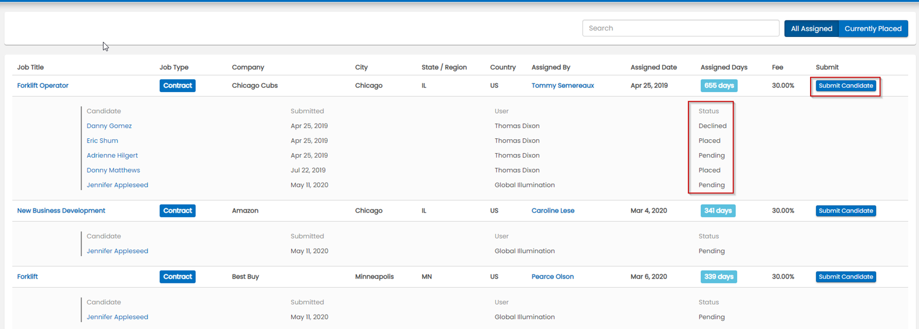Switch to the Currently Placed view
This screenshot has height=329, width=919.
tap(873, 29)
